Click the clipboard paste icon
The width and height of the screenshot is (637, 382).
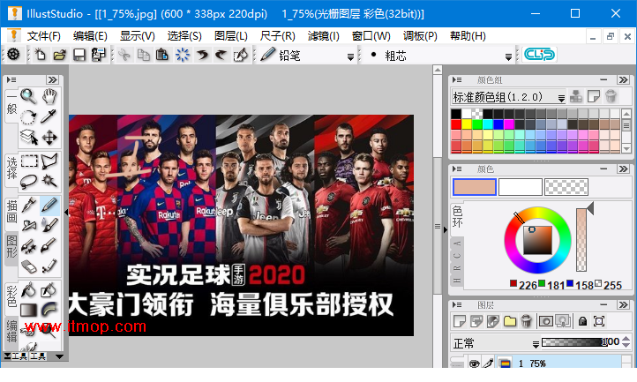click(162, 55)
